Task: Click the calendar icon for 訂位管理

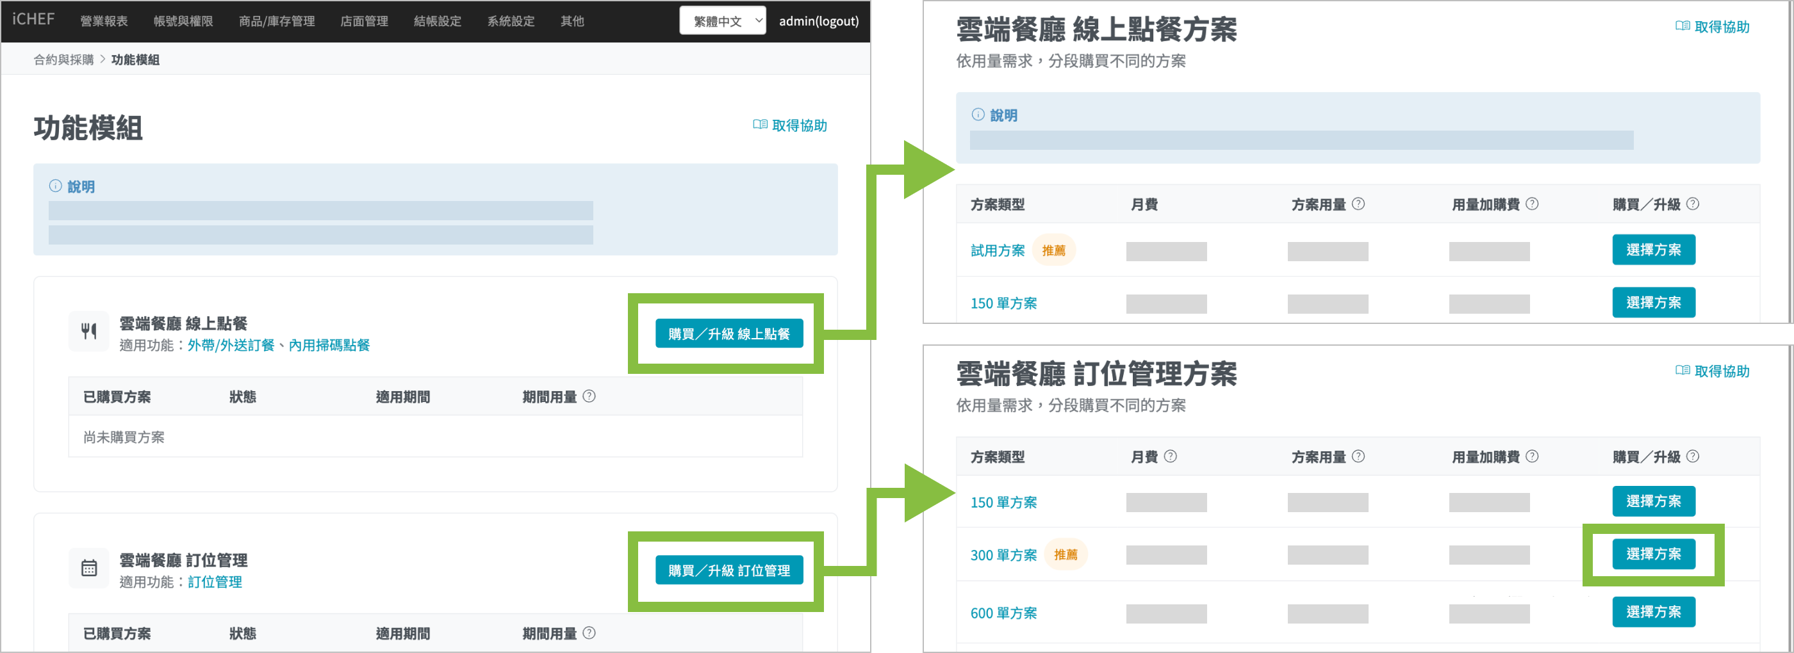Action: (88, 568)
